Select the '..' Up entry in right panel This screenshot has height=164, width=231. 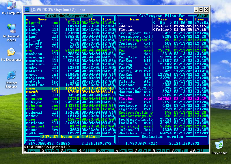coord(162,23)
